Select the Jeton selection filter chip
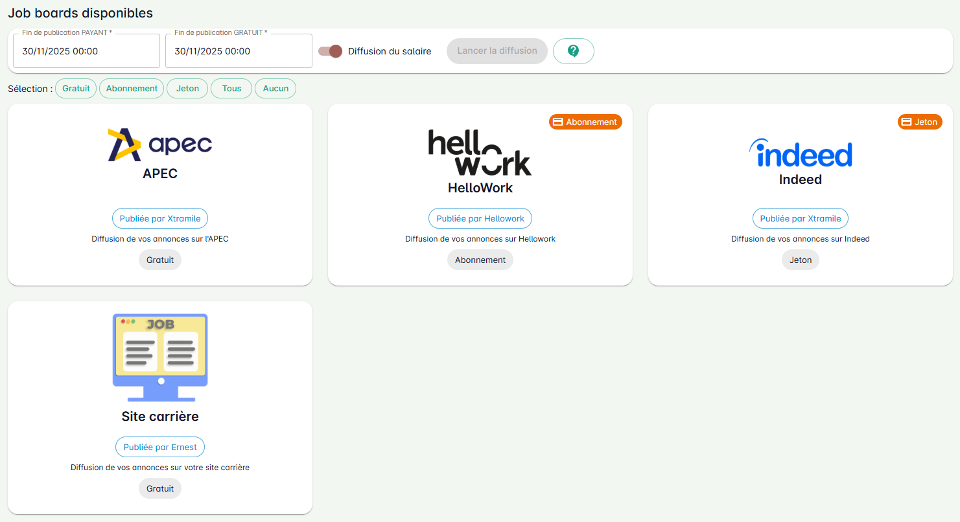Screen dimensions: 960x522 (187, 89)
